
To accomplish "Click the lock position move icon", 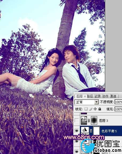I will tap(95, 109).
